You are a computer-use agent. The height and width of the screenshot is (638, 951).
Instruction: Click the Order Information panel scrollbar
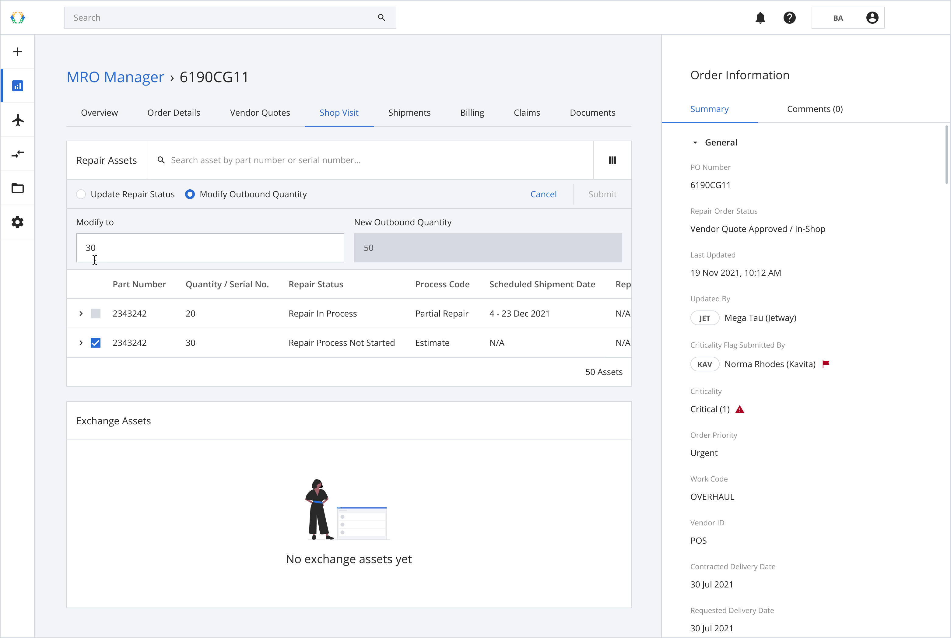tap(947, 155)
